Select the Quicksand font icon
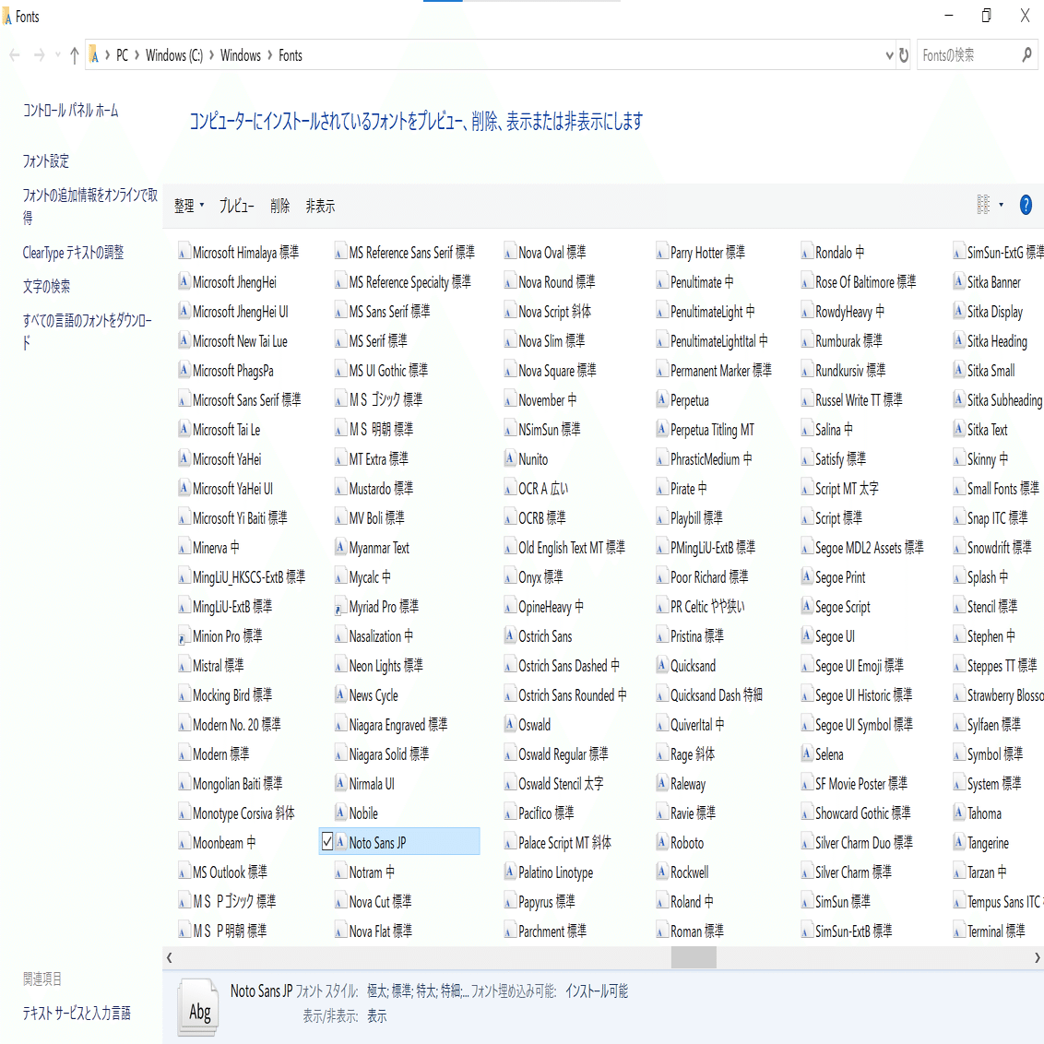Screen dimensions: 1044x1044 pos(662,665)
